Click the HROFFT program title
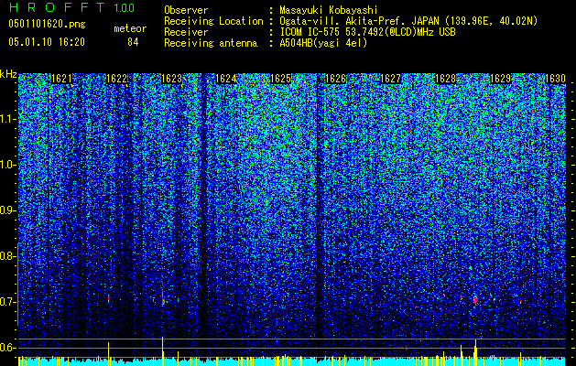Screen dimensions: 576x366 [57, 7]
